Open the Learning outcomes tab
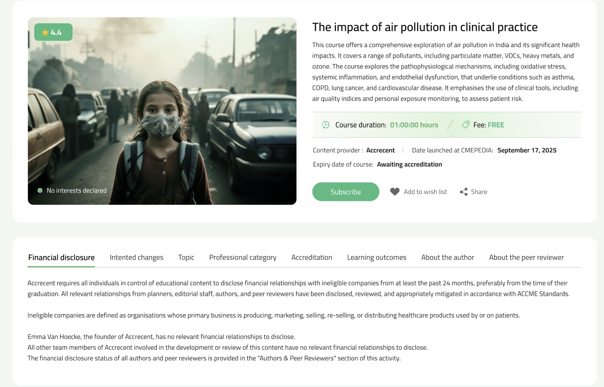 (x=377, y=258)
